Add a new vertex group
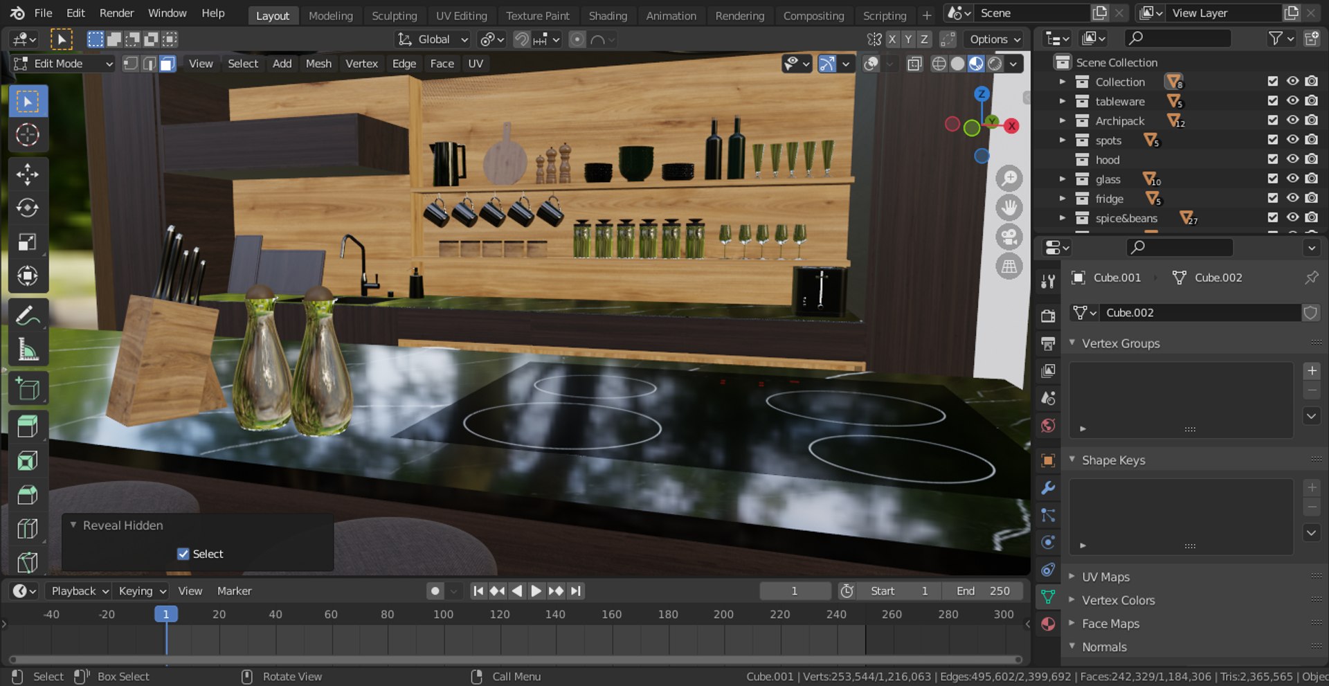This screenshot has width=1329, height=686. (1312, 371)
